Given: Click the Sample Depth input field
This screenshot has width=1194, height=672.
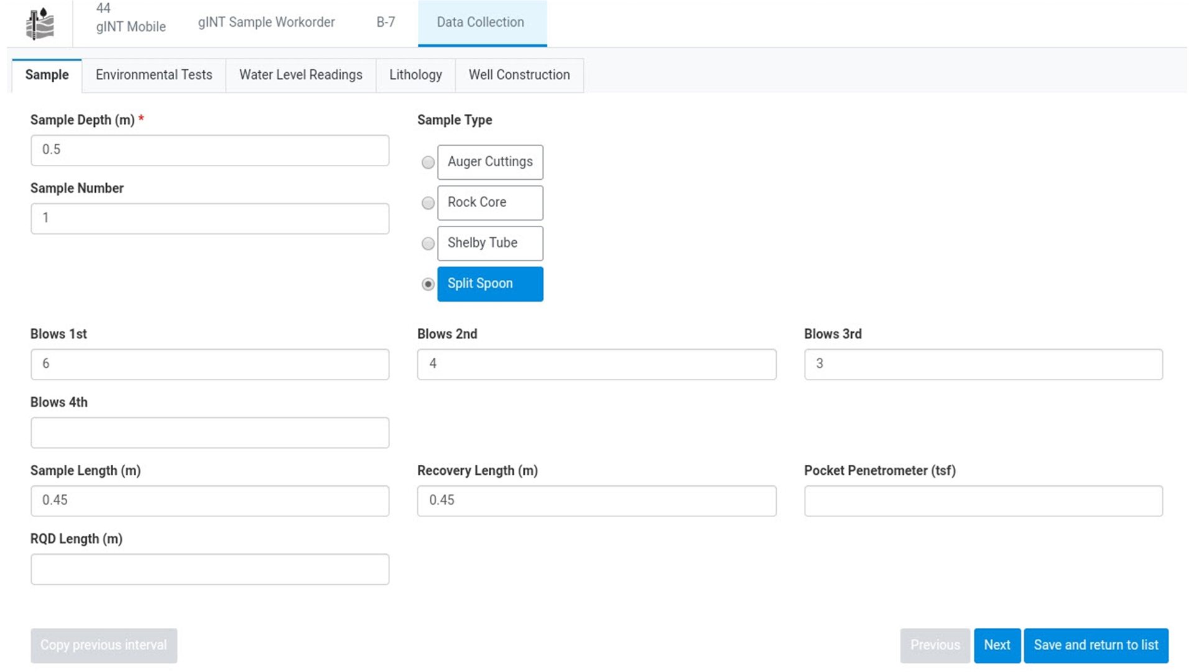Looking at the screenshot, I should coord(210,151).
